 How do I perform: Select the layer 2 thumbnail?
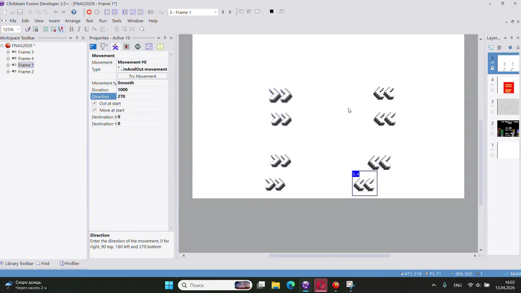pyautogui.click(x=508, y=129)
